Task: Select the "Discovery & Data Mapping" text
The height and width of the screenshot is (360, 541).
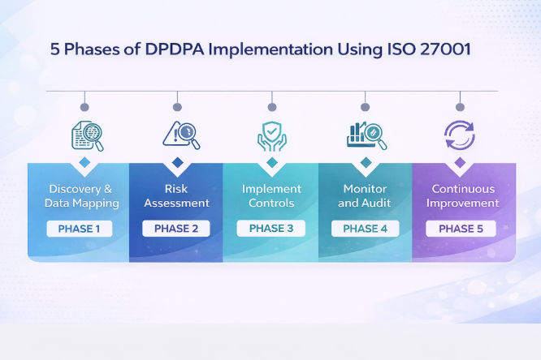Action: (82, 196)
